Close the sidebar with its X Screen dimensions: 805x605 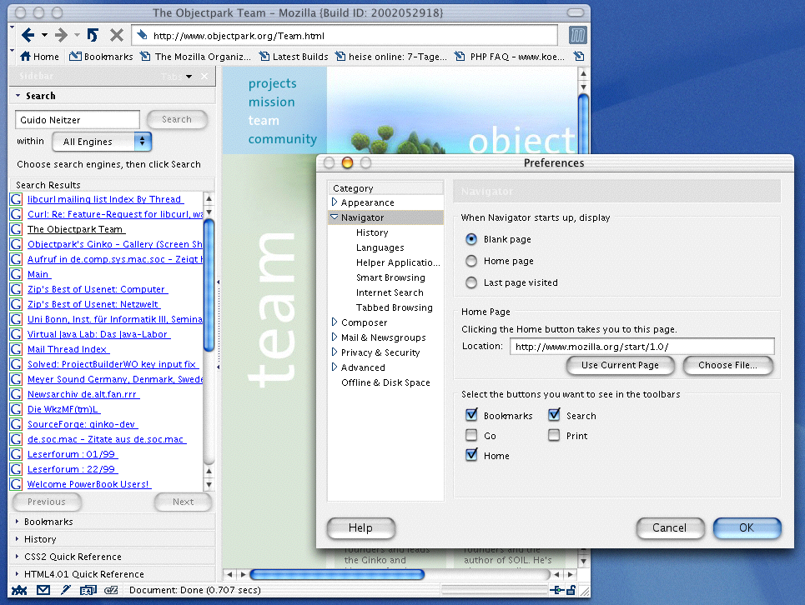click(x=204, y=77)
